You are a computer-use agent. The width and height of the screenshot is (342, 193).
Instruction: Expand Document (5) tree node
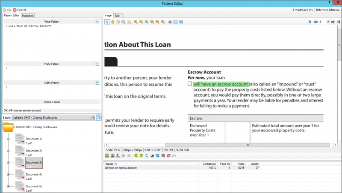[x=8, y=186]
